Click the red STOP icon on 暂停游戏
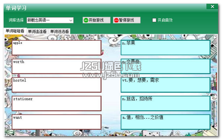This screenshot has height=140, width=222. coord(116,20)
